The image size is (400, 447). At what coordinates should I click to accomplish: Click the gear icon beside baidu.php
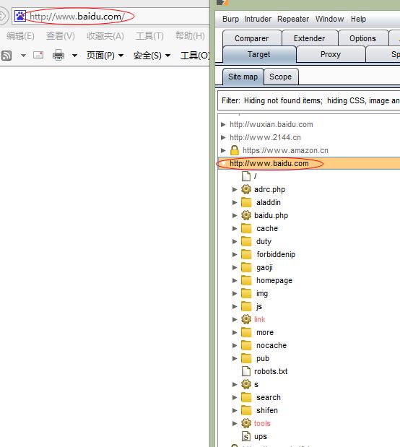pyautogui.click(x=246, y=215)
